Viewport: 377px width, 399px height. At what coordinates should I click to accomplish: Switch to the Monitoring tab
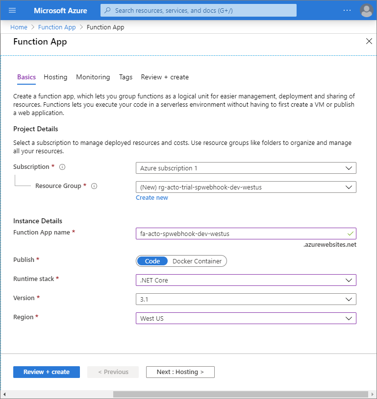[x=93, y=77]
